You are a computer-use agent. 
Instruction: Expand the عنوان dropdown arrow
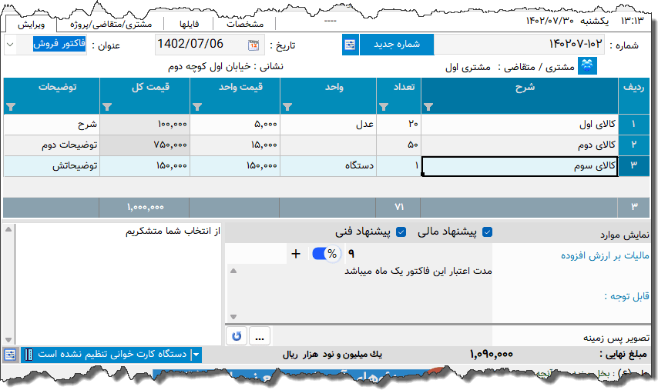point(11,45)
